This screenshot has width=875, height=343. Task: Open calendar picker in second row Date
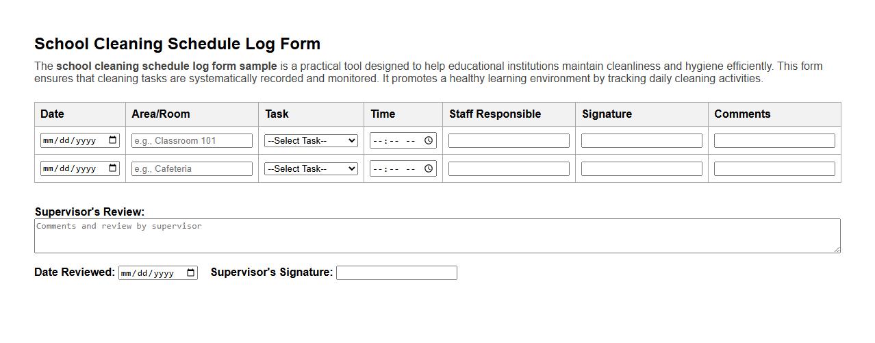point(113,168)
